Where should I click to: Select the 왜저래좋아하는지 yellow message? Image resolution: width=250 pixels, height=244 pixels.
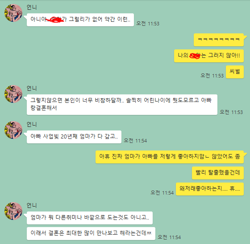(210, 189)
